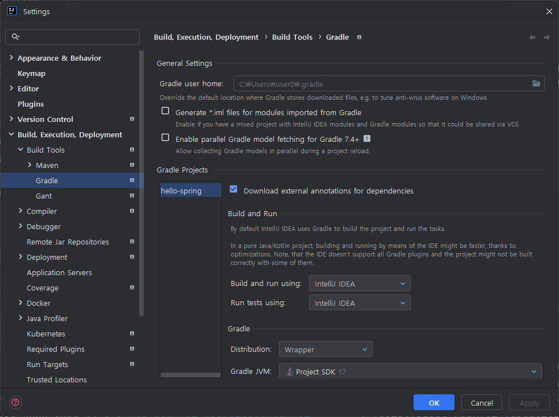
Task: Enable Generate *.iml files checkbox
Action: click(x=165, y=111)
